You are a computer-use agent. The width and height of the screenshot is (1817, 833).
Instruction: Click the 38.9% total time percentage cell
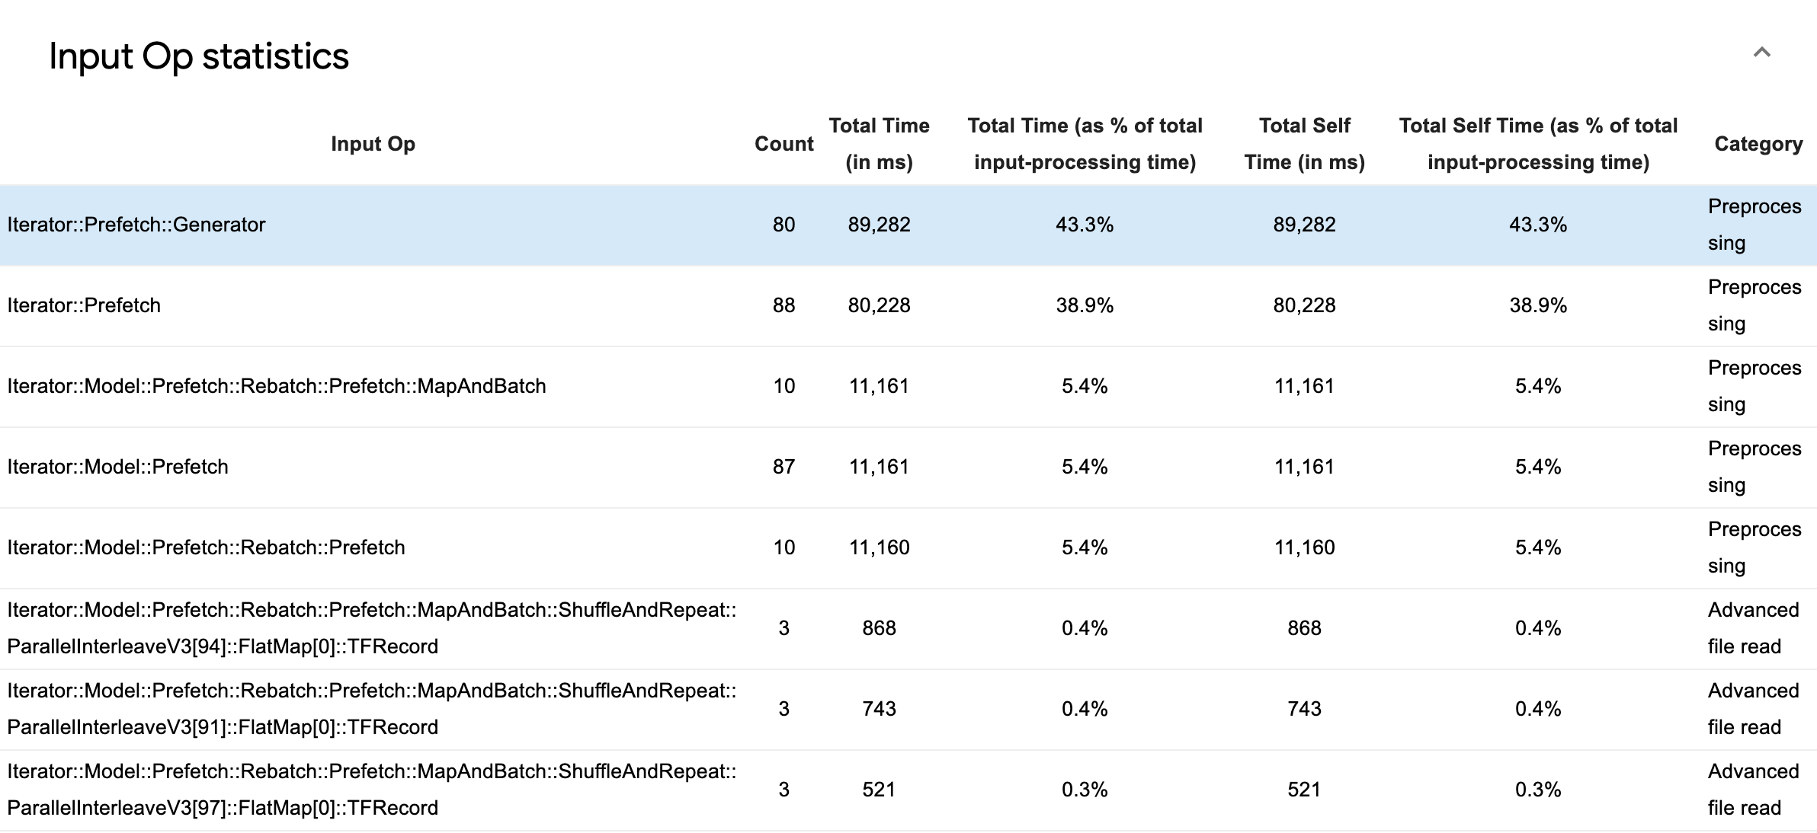(1084, 305)
